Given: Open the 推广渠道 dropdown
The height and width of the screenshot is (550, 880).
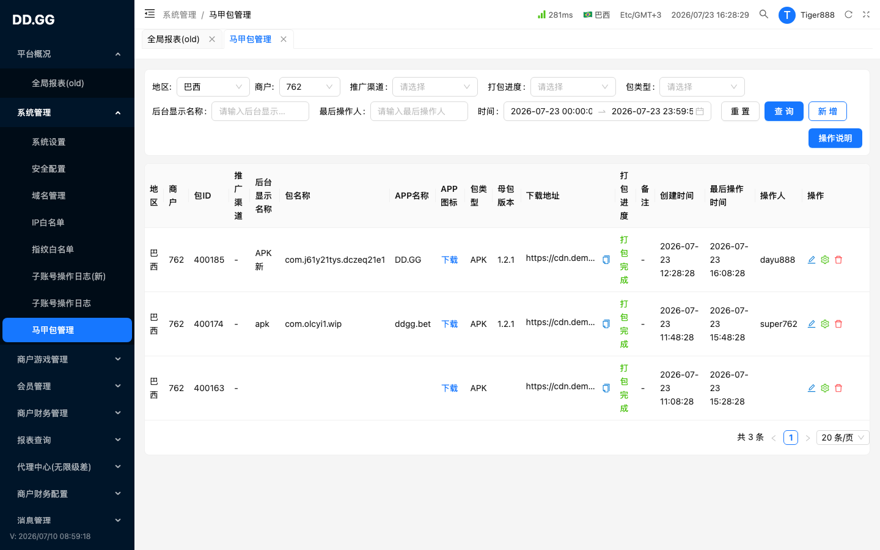Looking at the screenshot, I should tap(435, 87).
